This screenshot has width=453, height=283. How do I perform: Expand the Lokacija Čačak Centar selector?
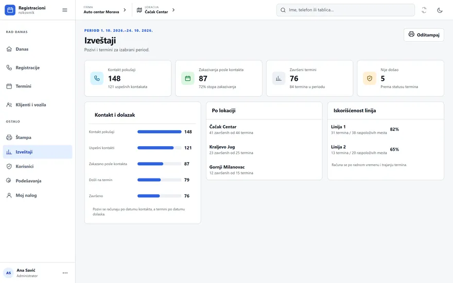tap(156, 10)
